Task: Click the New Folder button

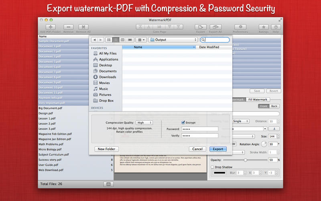Action: [106, 149]
